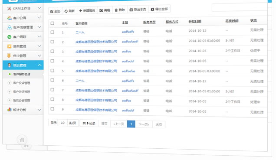Click the 状态 column header

tap(253, 20)
